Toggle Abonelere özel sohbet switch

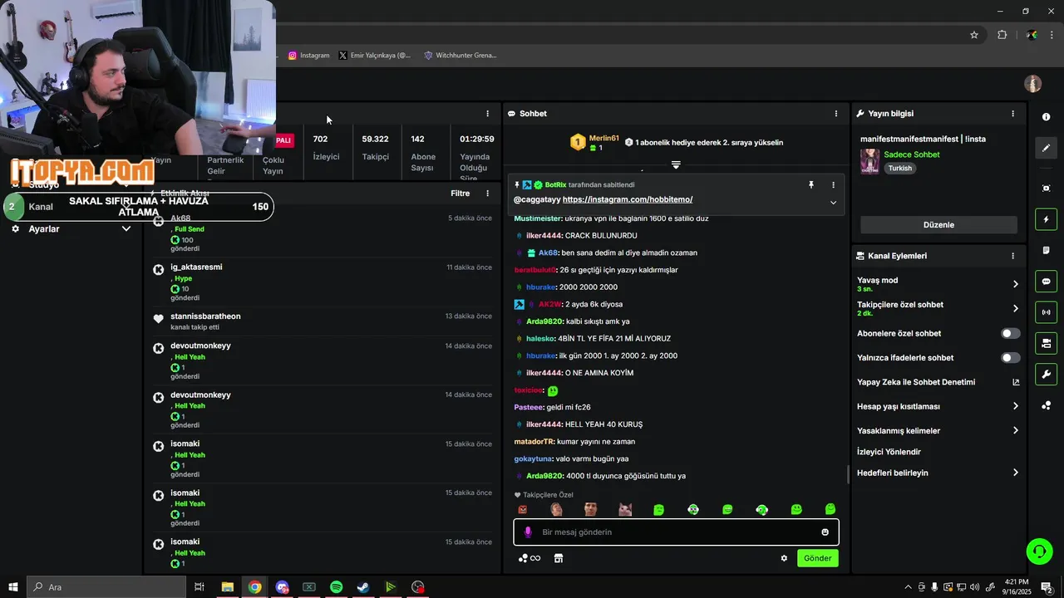pyautogui.click(x=1011, y=334)
